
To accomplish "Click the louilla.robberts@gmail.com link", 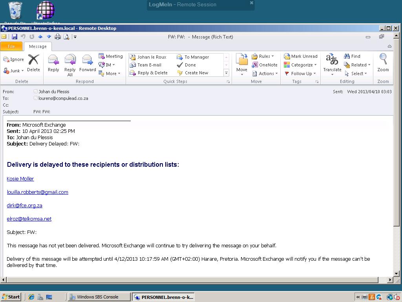I will click(37, 192).
